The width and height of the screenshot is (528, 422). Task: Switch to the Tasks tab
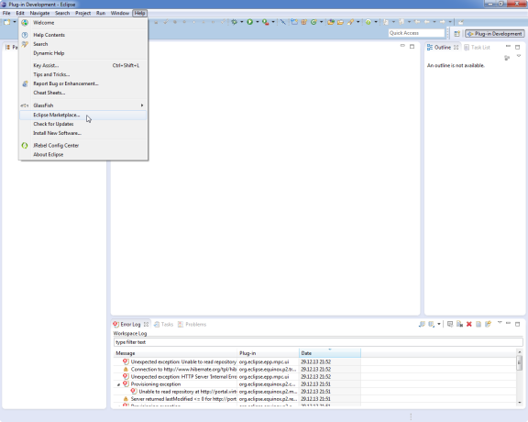pos(164,324)
